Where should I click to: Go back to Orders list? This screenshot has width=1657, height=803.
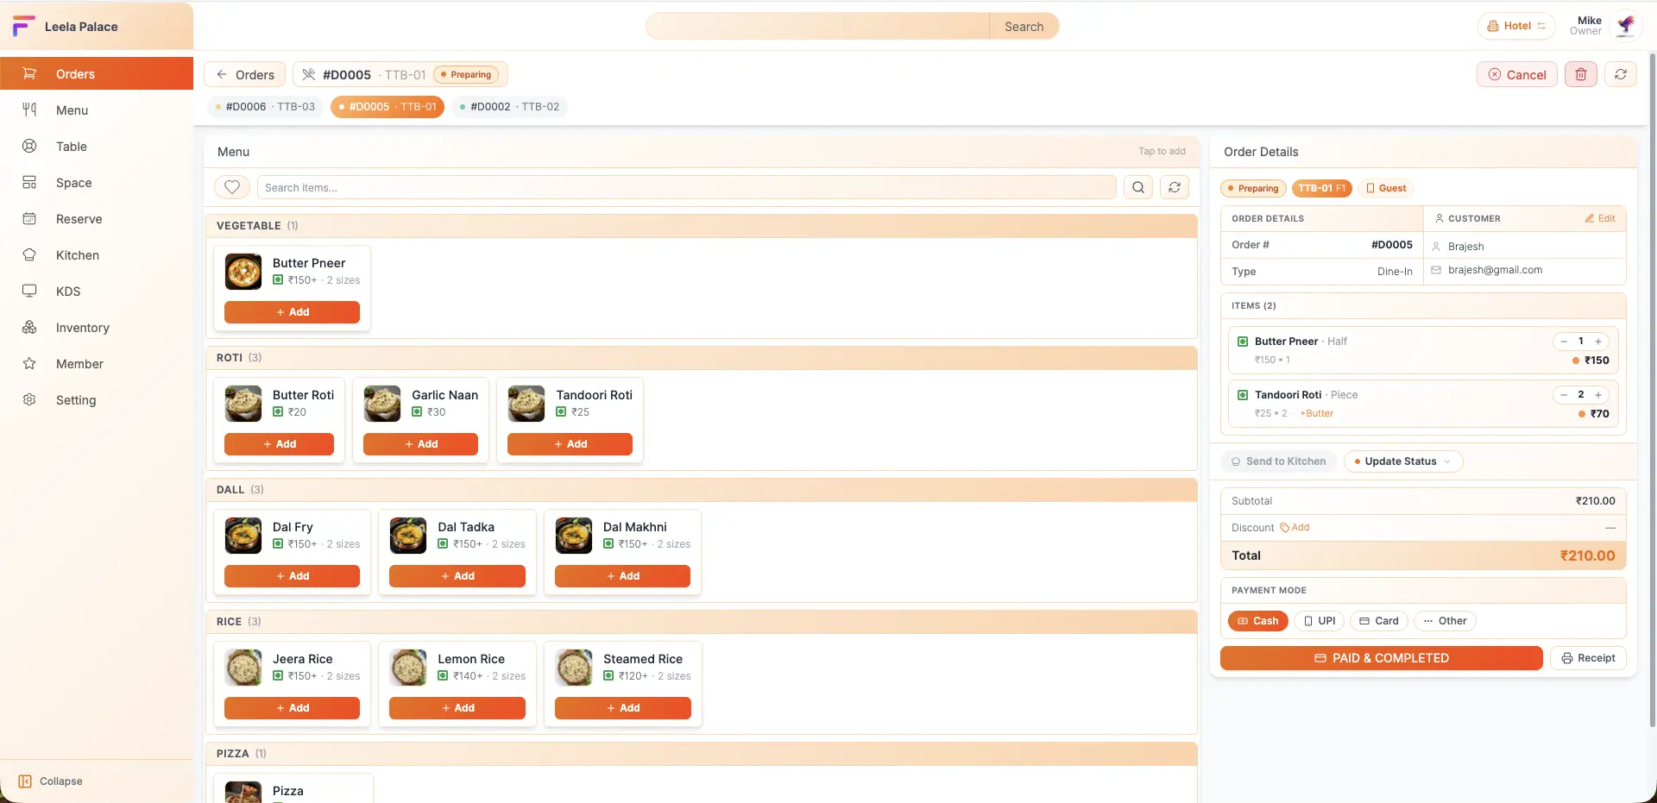245,74
